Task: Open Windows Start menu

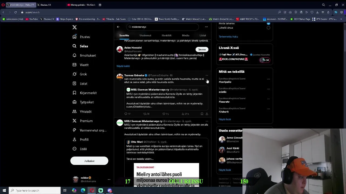Action: pos(4,190)
